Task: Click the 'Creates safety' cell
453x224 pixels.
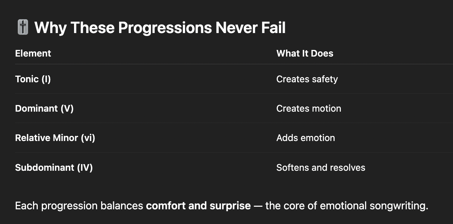Action: (x=307, y=79)
